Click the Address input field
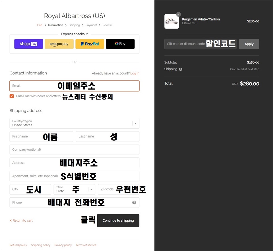The height and width of the screenshot is (251, 273). point(75,163)
